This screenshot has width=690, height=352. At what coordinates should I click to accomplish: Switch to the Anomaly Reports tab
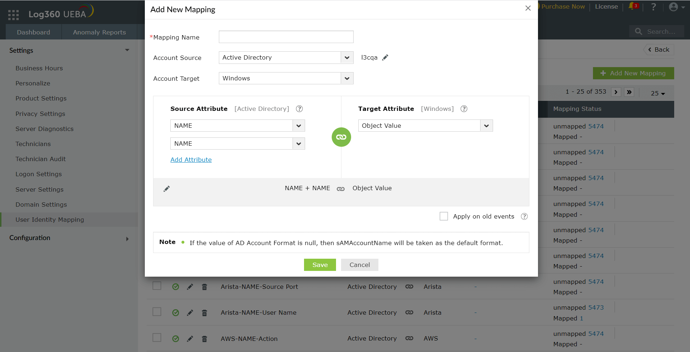click(100, 32)
